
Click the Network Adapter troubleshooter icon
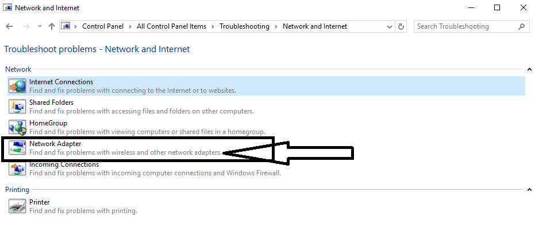pos(17,148)
